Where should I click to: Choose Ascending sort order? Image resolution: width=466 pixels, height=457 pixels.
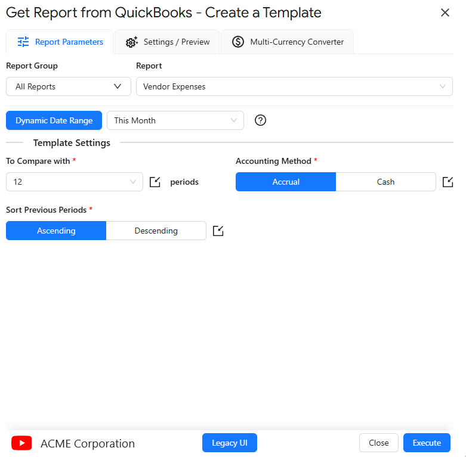(x=56, y=231)
